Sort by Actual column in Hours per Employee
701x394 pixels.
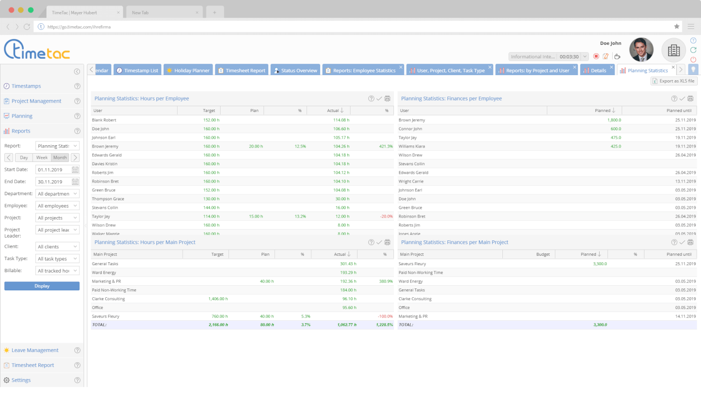click(x=328, y=111)
